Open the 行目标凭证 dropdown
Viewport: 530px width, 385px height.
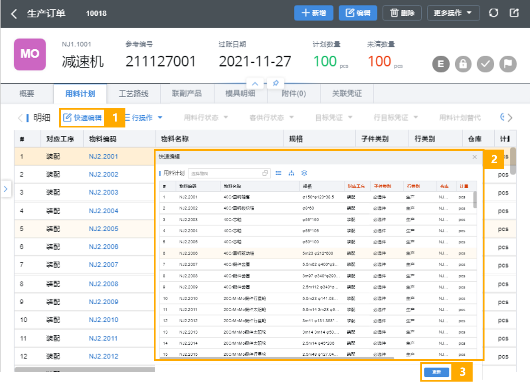(x=396, y=118)
